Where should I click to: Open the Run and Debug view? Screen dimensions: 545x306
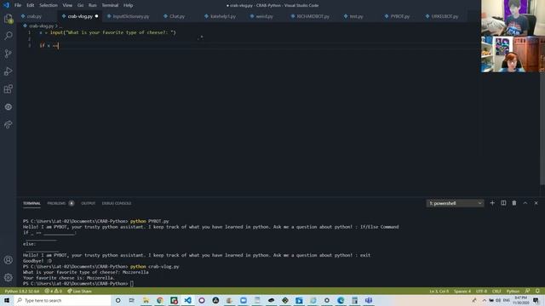coord(9,71)
